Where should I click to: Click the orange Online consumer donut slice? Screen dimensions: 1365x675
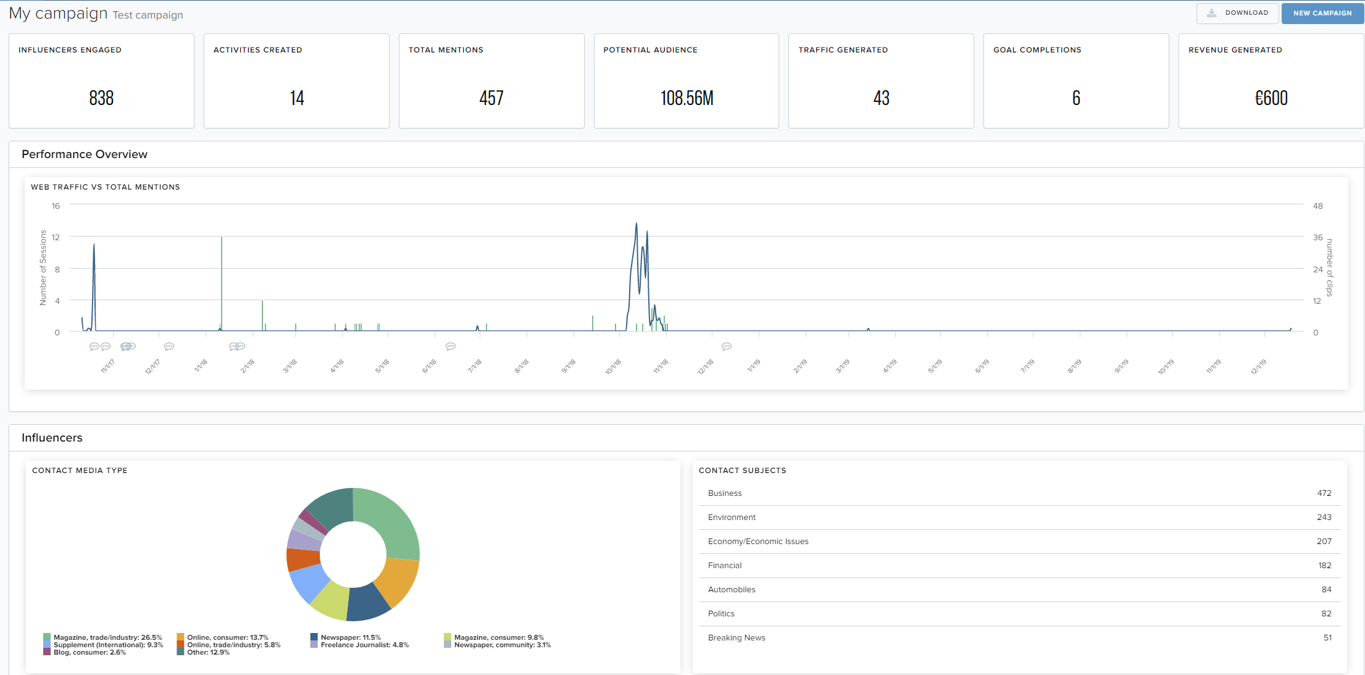(x=398, y=581)
